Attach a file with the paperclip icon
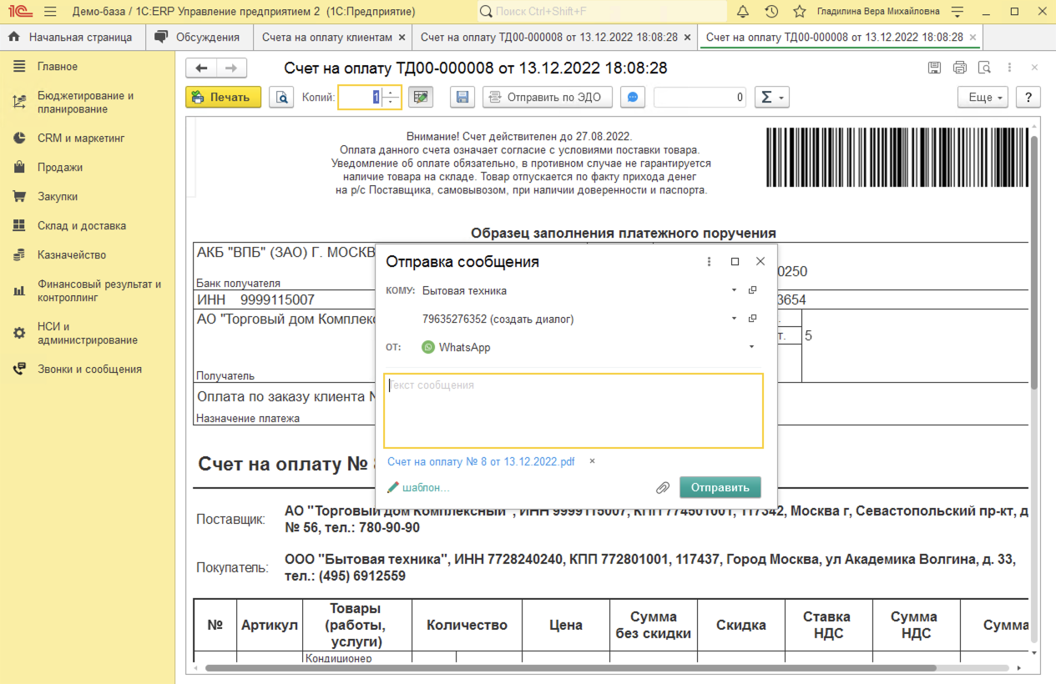1056x684 pixels. tap(663, 487)
